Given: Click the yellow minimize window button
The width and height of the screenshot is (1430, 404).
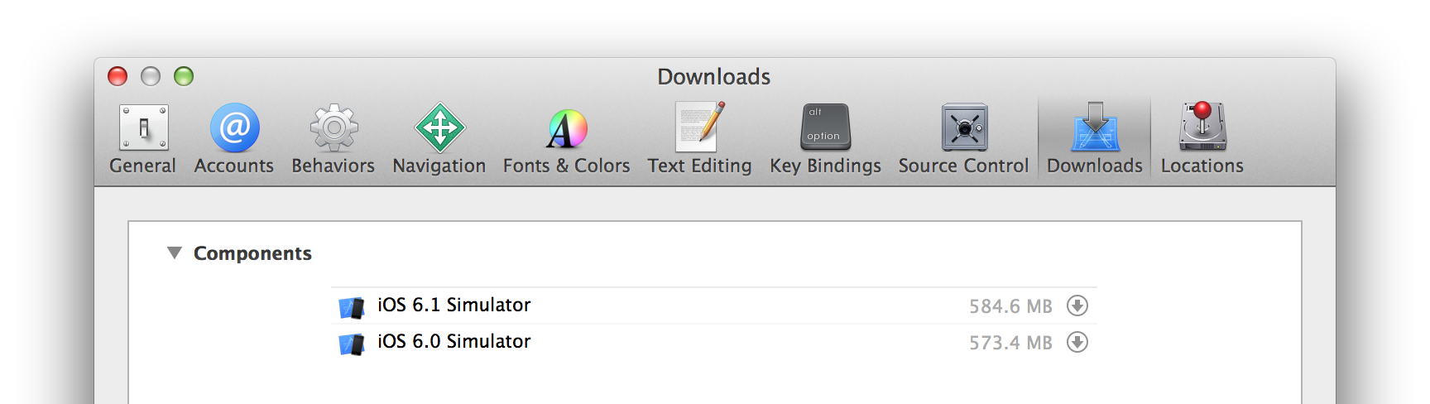Looking at the screenshot, I should pyautogui.click(x=151, y=76).
